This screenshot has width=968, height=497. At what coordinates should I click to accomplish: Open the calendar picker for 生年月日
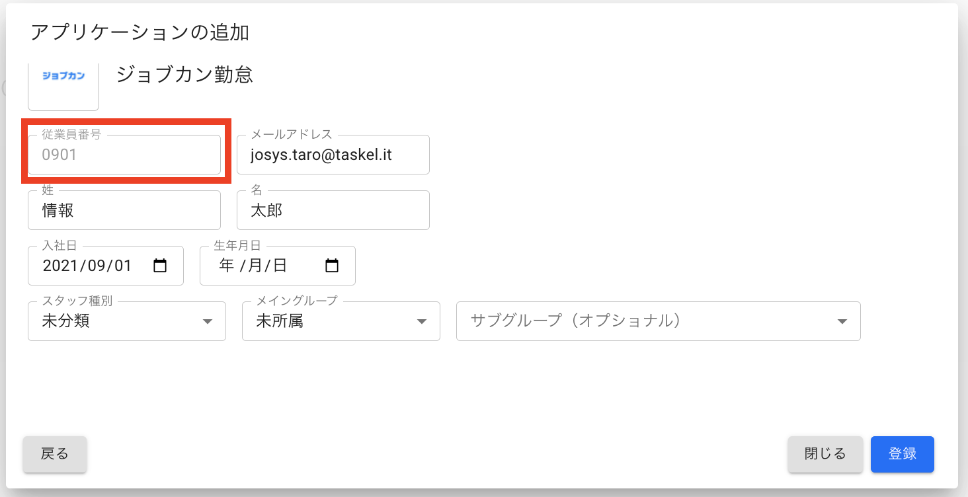pos(332,266)
